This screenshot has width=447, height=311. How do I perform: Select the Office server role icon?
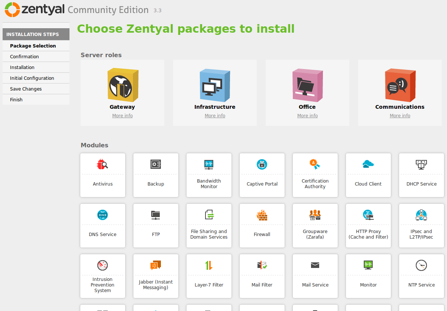coord(307,85)
